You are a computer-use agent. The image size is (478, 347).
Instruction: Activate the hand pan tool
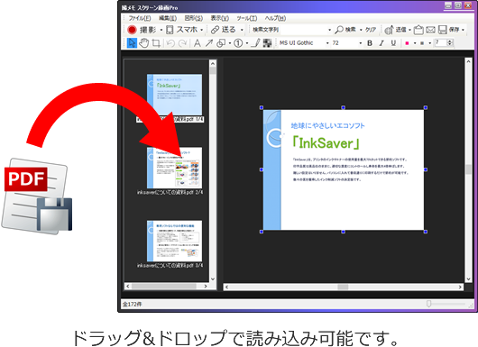[x=144, y=43]
